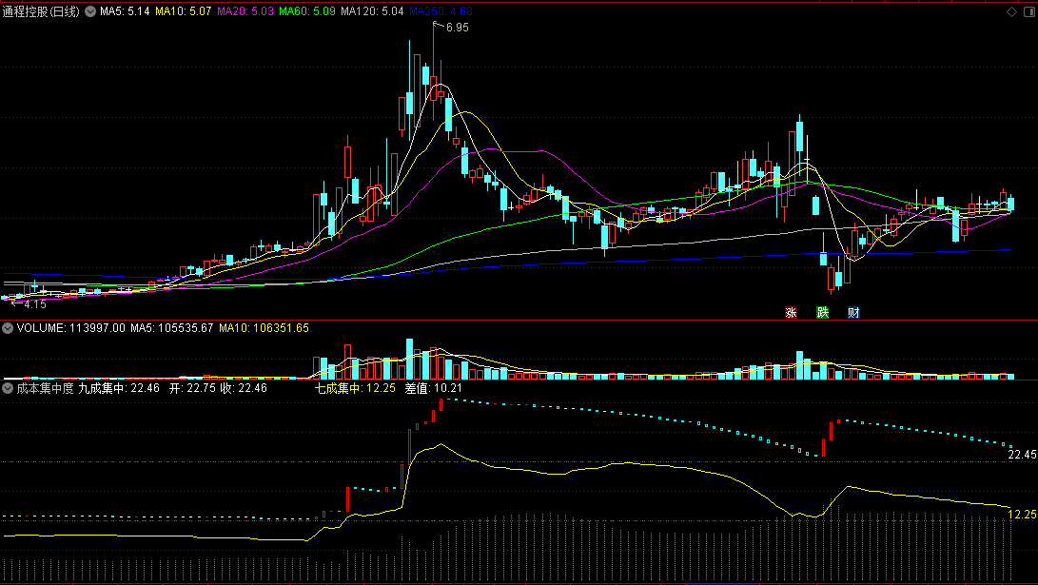The width and height of the screenshot is (1038, 585).
Task: Click the green 跌 marker on chart
Action: coord(822,312)
